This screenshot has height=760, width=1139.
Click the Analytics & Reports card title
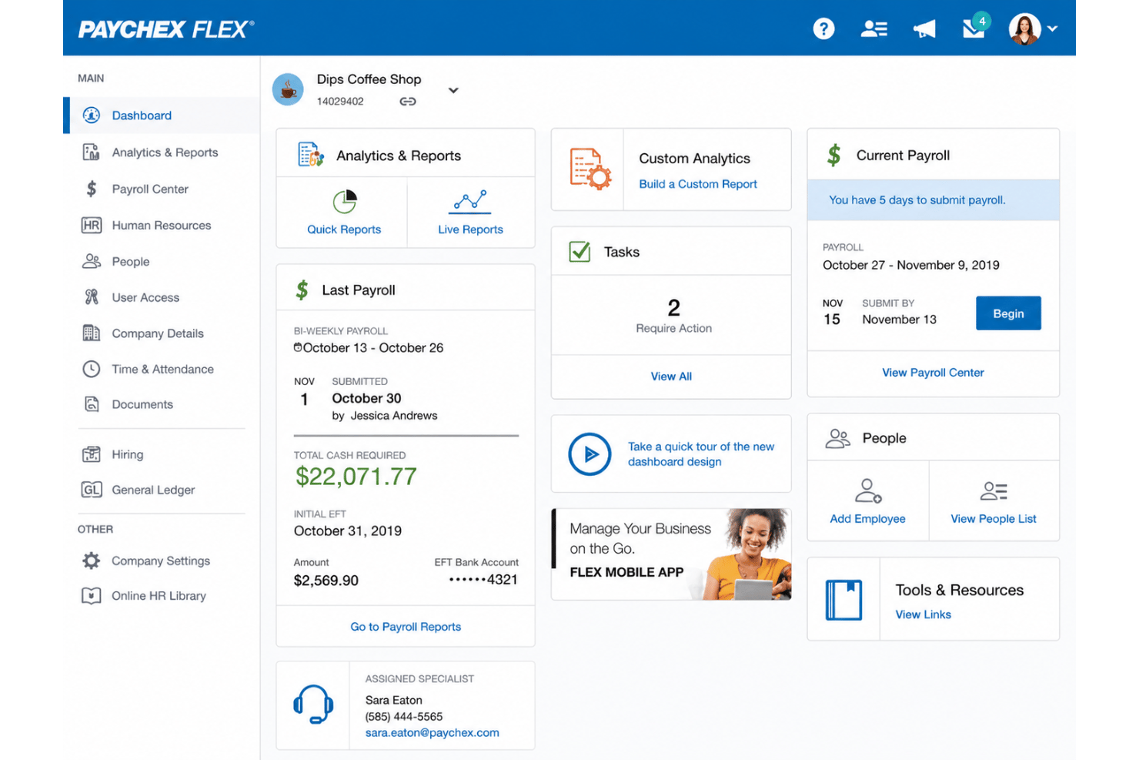tap(399, 156)
